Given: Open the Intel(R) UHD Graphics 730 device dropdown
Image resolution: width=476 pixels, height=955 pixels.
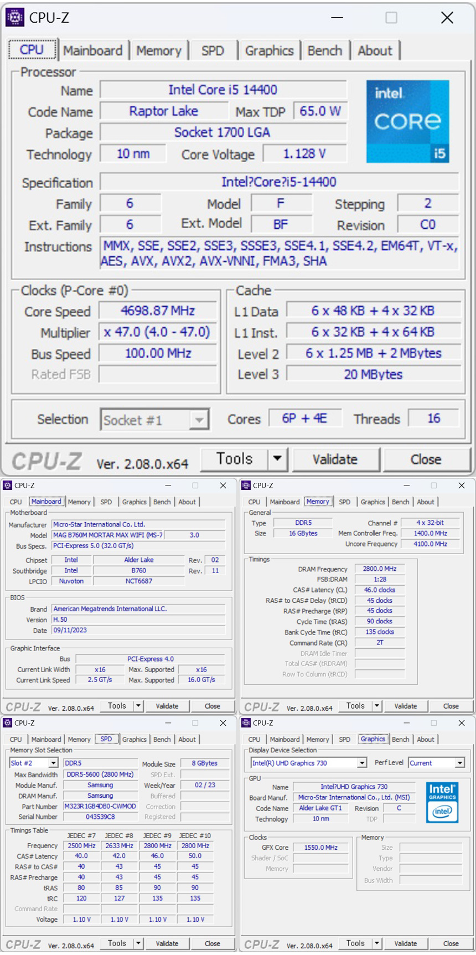Looking at the screenshot, I should [x=362, y=763].
